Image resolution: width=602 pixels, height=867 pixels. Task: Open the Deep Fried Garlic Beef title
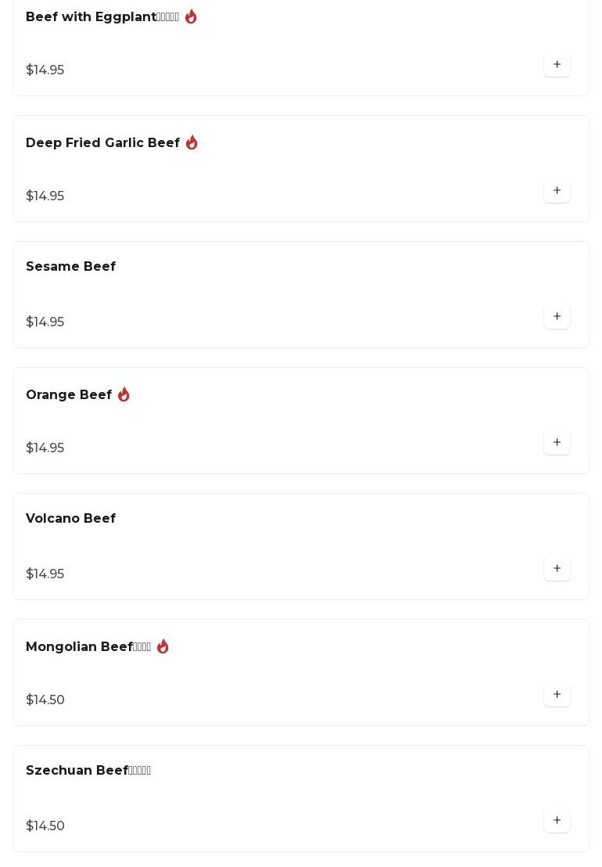pos(102,143)
